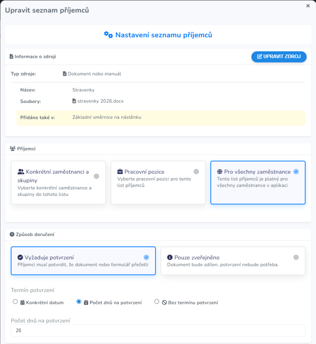Select the Vyžaduje potvrzení delivery card
This screenshot has height=344, width=316.
point(83,261)
